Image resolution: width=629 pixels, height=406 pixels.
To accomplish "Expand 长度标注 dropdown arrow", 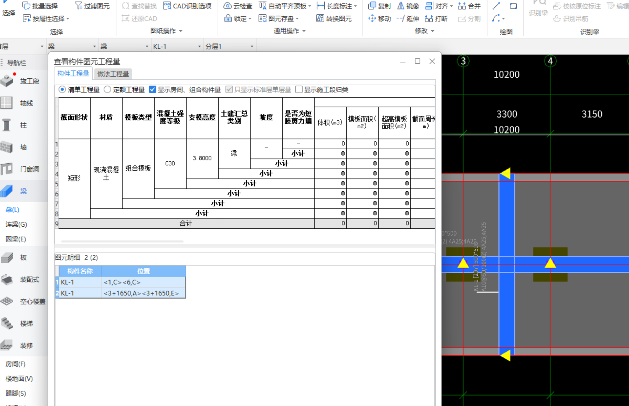I will point(355,6).
